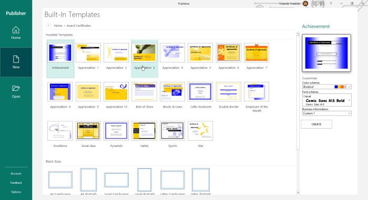368x200 pixels.
Task: Click the Bluebird color scheme swatches
Action: point(340,87)
